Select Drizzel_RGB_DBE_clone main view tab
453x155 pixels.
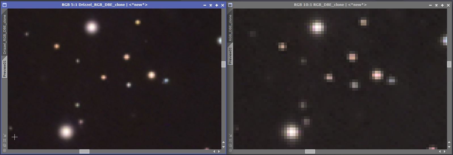point(5,34)
